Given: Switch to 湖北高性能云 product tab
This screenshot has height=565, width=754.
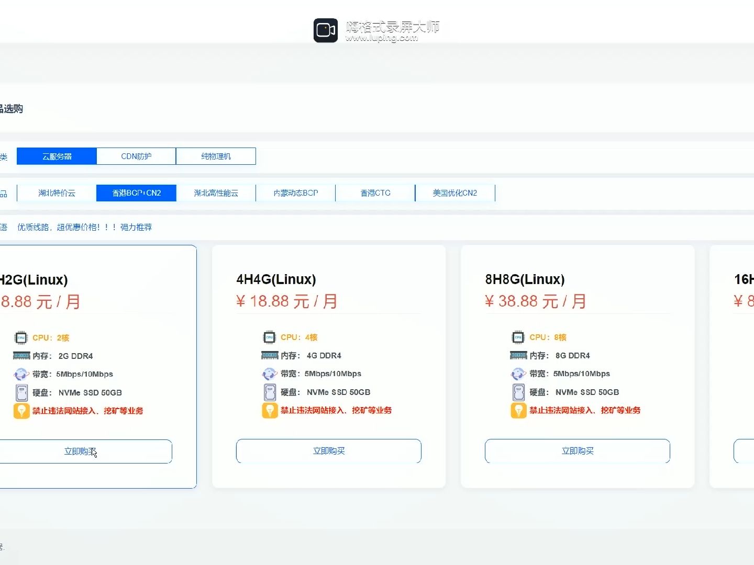Looking at the screenshot, I should 216,193.
